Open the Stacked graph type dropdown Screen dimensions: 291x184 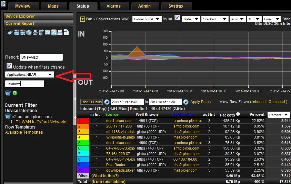pos(215,19)
